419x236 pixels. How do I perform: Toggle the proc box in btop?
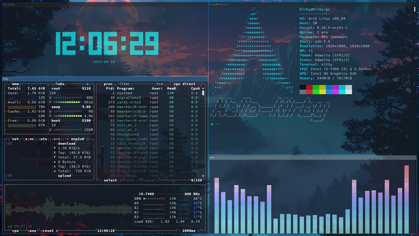point(108,84)
